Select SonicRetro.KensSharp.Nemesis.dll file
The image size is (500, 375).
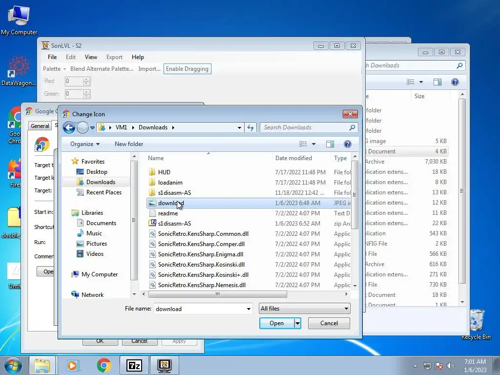coord(249,285)
